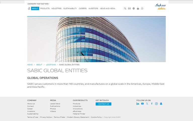Image resolution: width=193 pixels, height=121 pixels.
Task: Click the X (Twitter) icon
Action: click(147, 104)
